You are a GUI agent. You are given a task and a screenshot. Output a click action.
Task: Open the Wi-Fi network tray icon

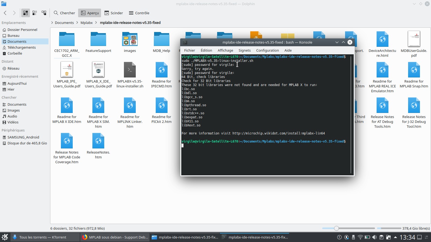point(360,237)
